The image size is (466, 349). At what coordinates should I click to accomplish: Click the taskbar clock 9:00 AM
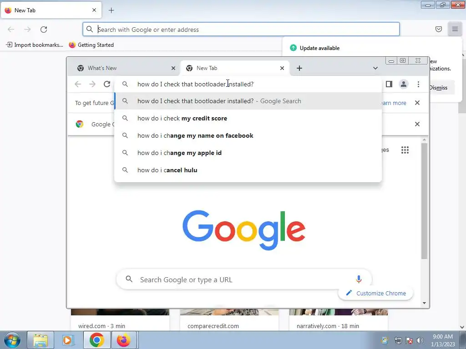(x=443, y=337)
